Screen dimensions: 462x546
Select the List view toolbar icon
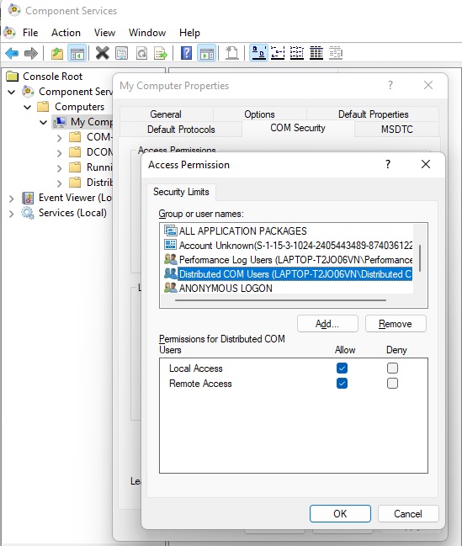click(x=297, y=53)
